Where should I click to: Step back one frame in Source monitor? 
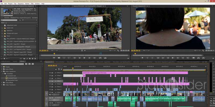click(x=80, y=58)
